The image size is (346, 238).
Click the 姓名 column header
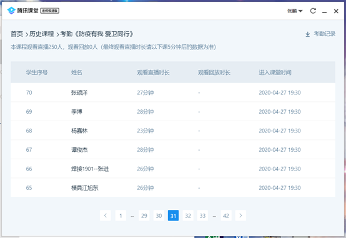pyautogui.click(x=77, y=72)
